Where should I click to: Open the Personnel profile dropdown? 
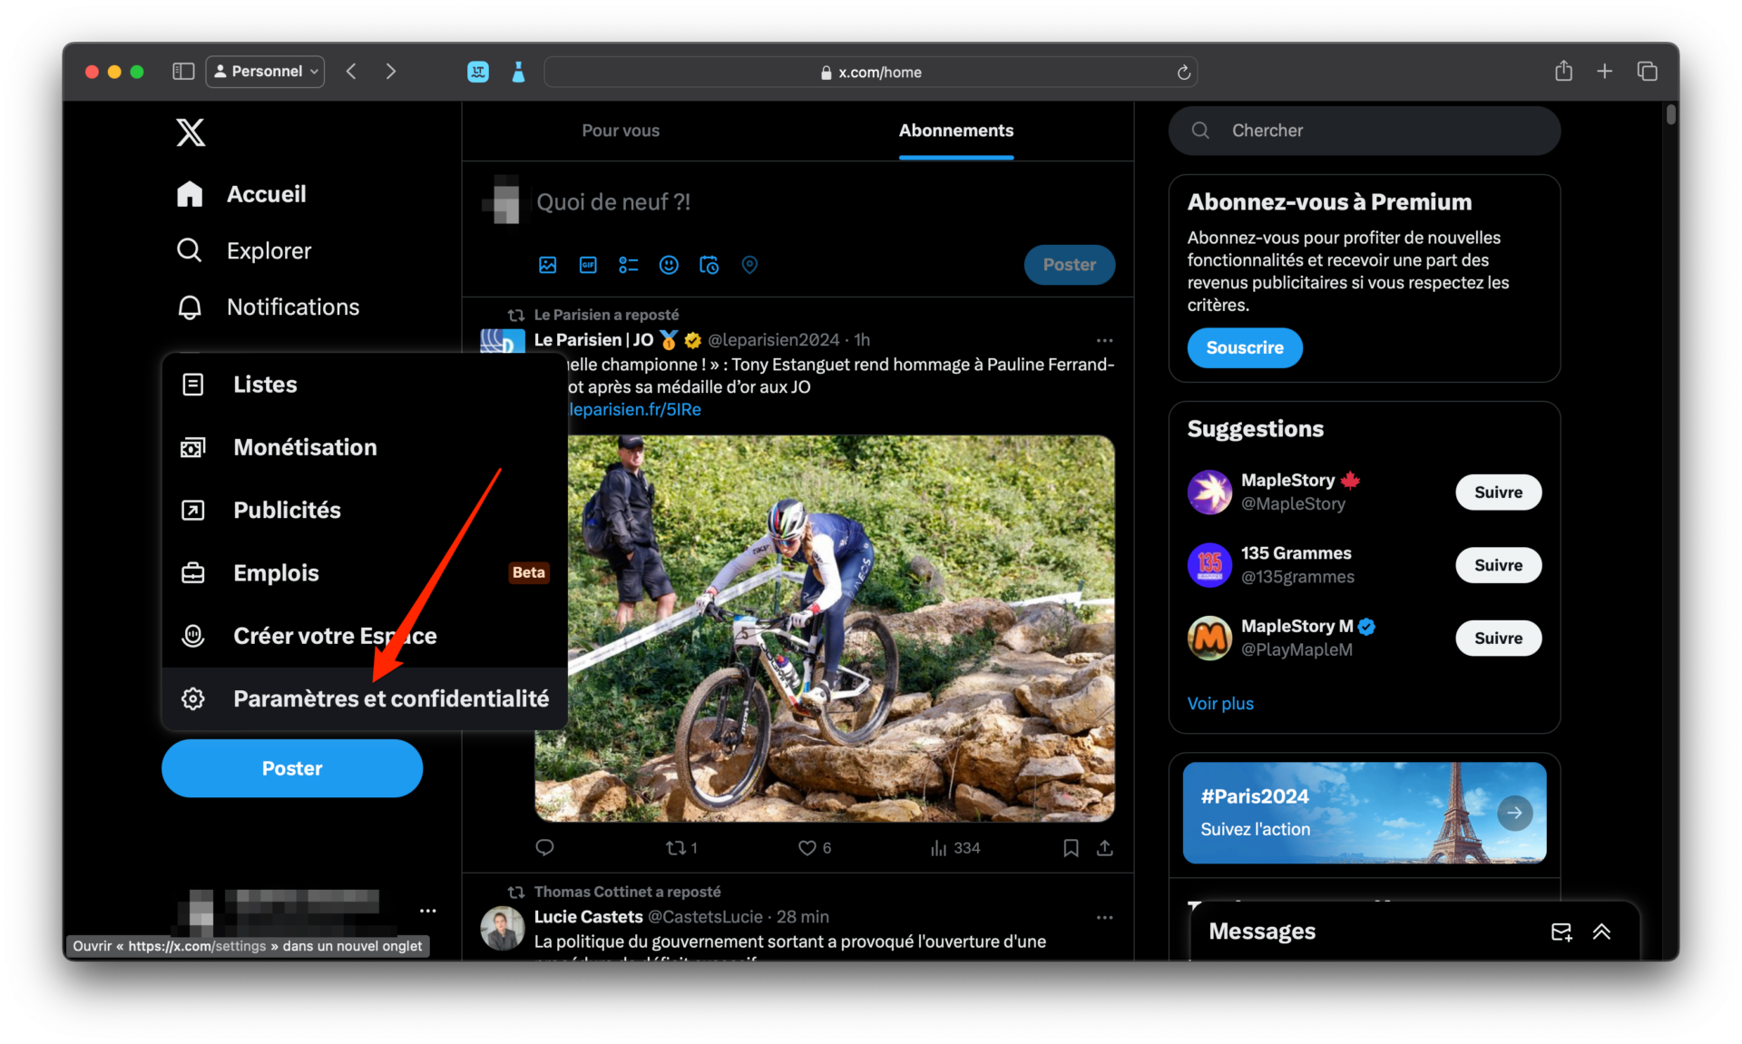point(266,71)
